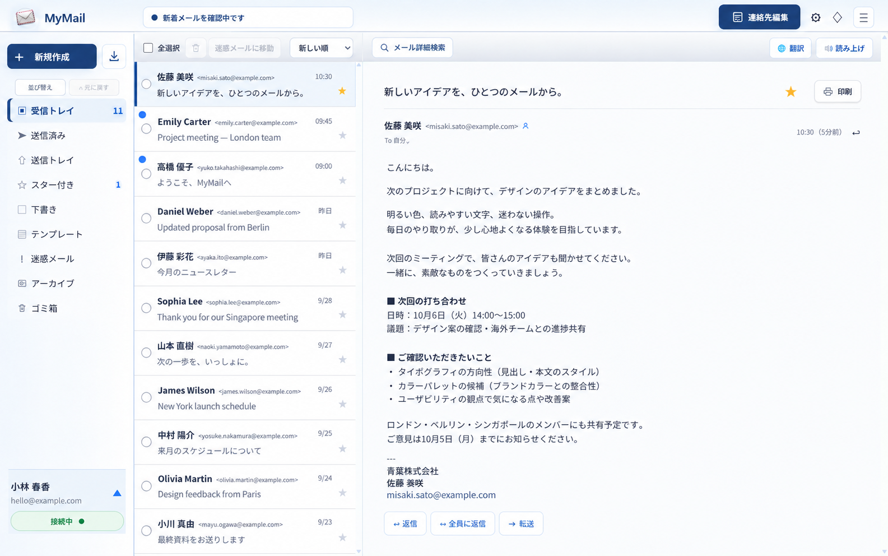The image size is (888, 556).
Task: Click the 連絡先編集 button
Action: 759,17
